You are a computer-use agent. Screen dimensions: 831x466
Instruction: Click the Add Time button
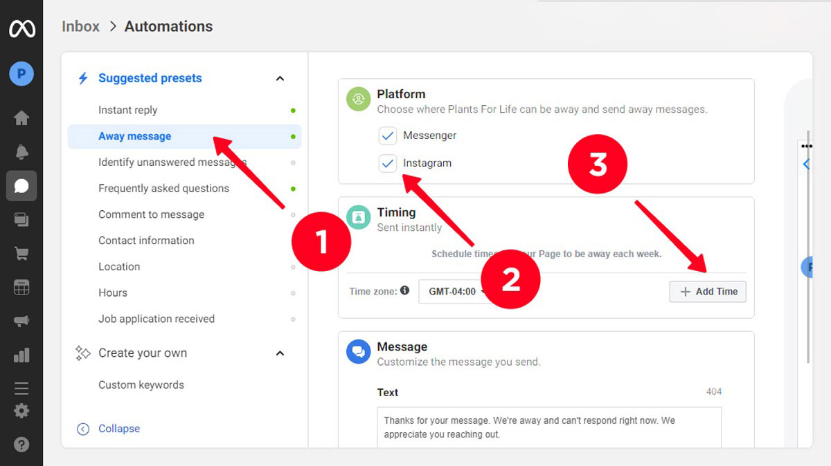point(708,292)
